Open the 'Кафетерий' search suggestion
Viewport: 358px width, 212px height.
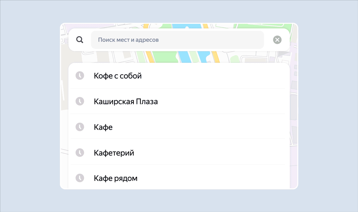click(114, 153)
